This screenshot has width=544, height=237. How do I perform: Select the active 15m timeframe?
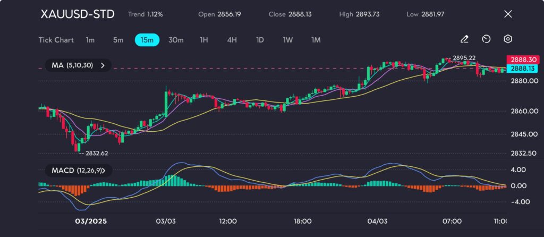147,40
